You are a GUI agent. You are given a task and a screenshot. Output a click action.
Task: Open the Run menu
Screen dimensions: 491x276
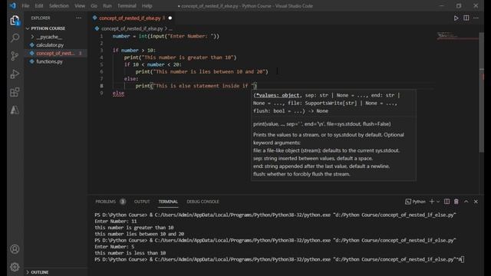click(x=107, y=5)
